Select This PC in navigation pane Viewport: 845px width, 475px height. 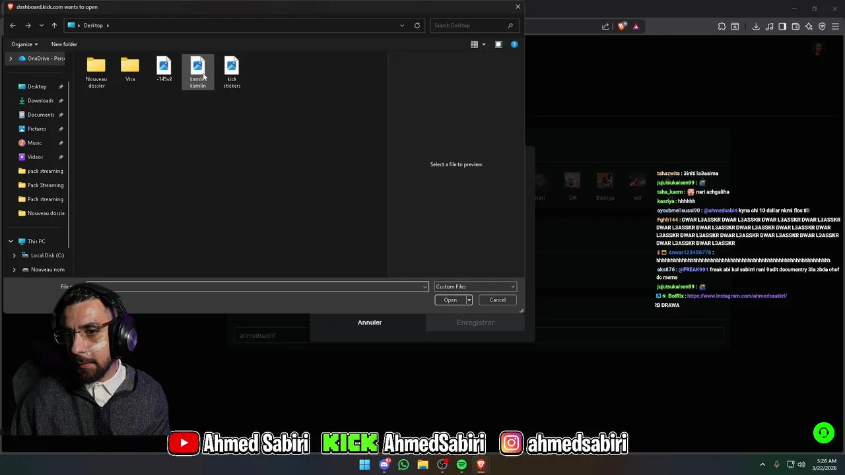(x=36, y=241)
